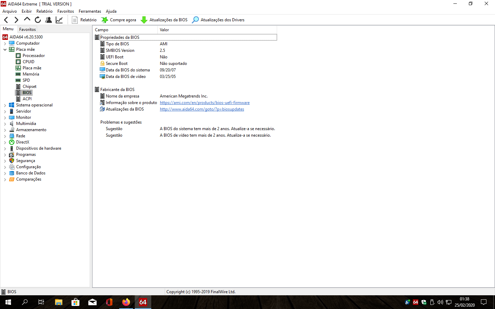
Task: Select Chipset in the tree
Action: 30,87
